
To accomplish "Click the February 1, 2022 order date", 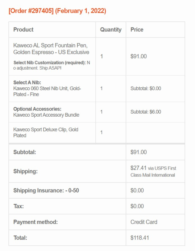I will [80, 11].
